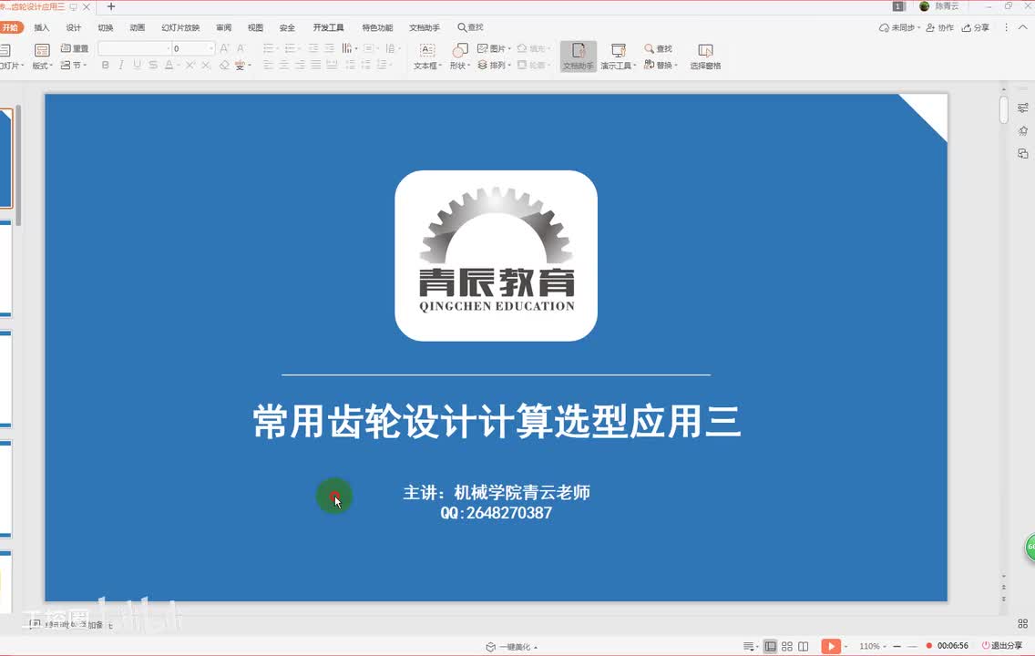1035x656 pixels.
Task: Click the 重置 reset button
Action: click(x=75, y=48)
